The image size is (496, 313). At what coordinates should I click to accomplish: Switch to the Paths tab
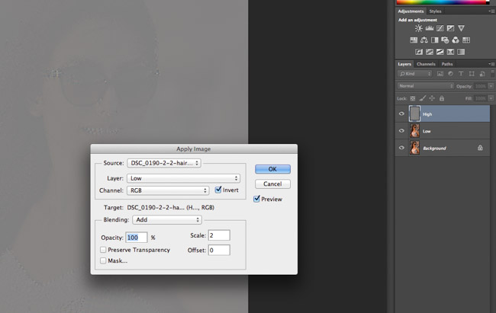point(447,64)
